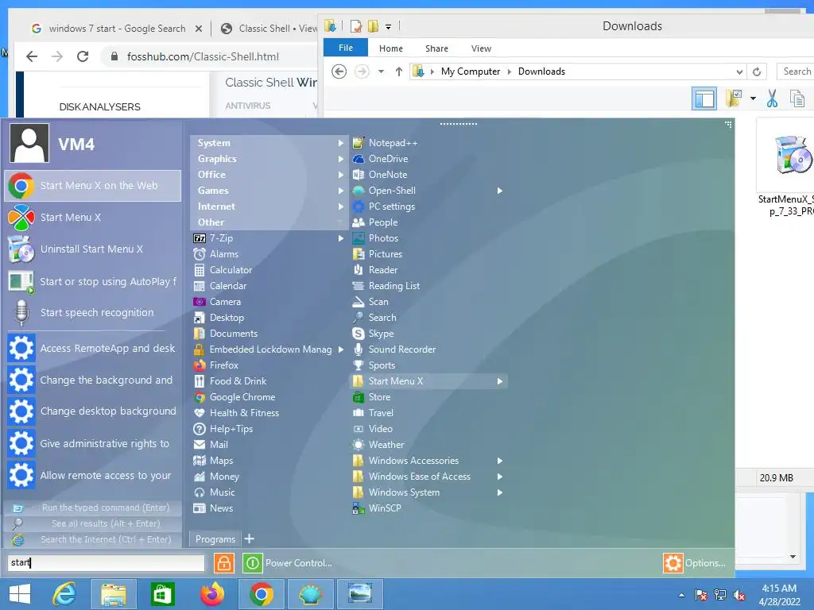This screenshot has width=814, height=610.
Task: Click Search the Internet (Ctrl + Enter)
Action: pos(93,540)
